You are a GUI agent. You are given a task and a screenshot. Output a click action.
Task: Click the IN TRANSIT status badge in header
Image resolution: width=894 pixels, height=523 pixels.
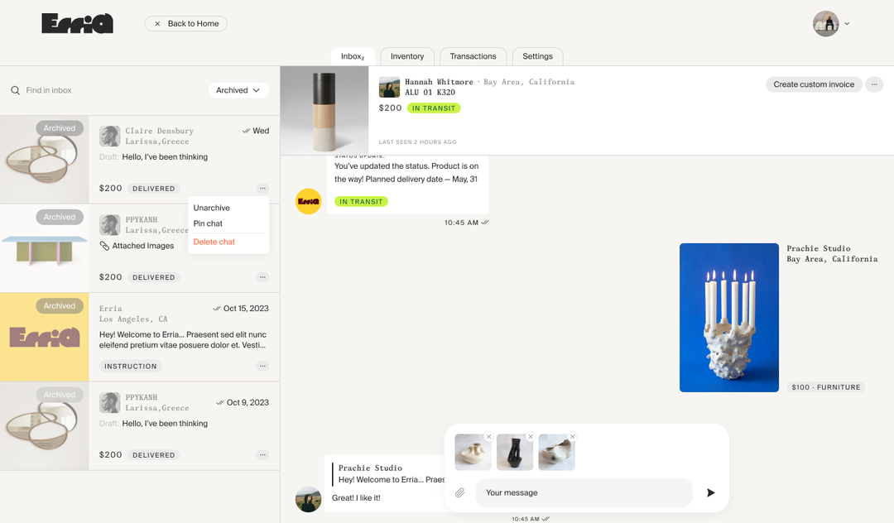(434, 108)
